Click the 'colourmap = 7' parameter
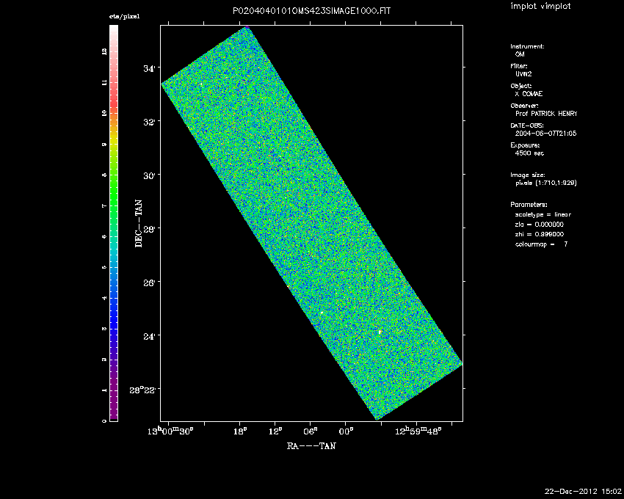The height and width of the screenshot is (499, 624). coord(541,244)
